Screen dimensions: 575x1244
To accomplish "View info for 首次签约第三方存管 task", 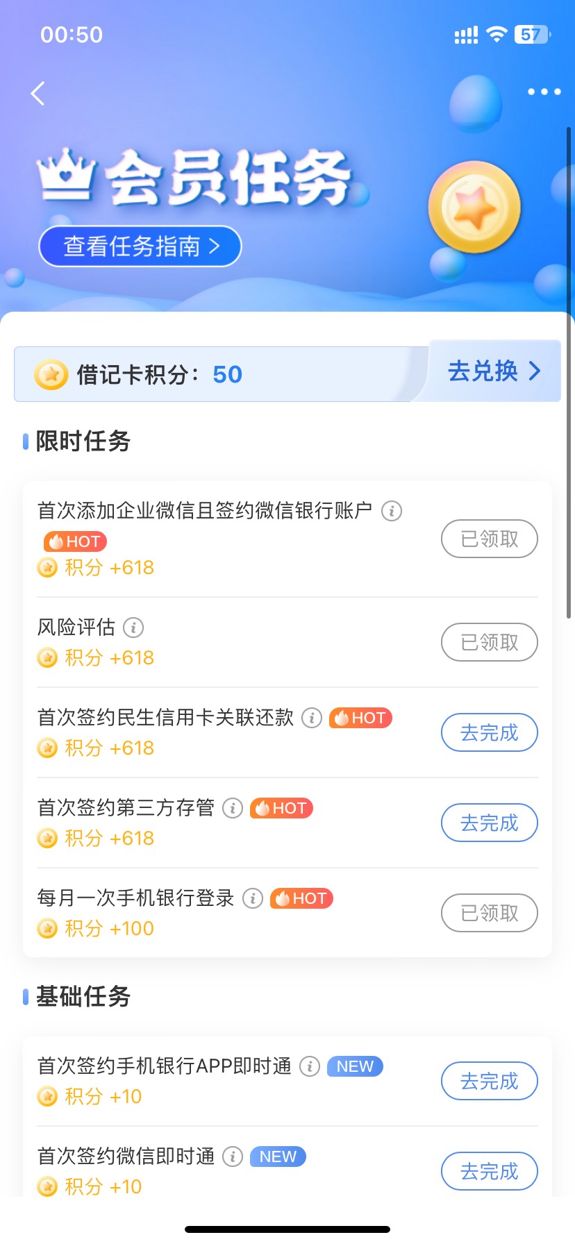I will [233, 808].
